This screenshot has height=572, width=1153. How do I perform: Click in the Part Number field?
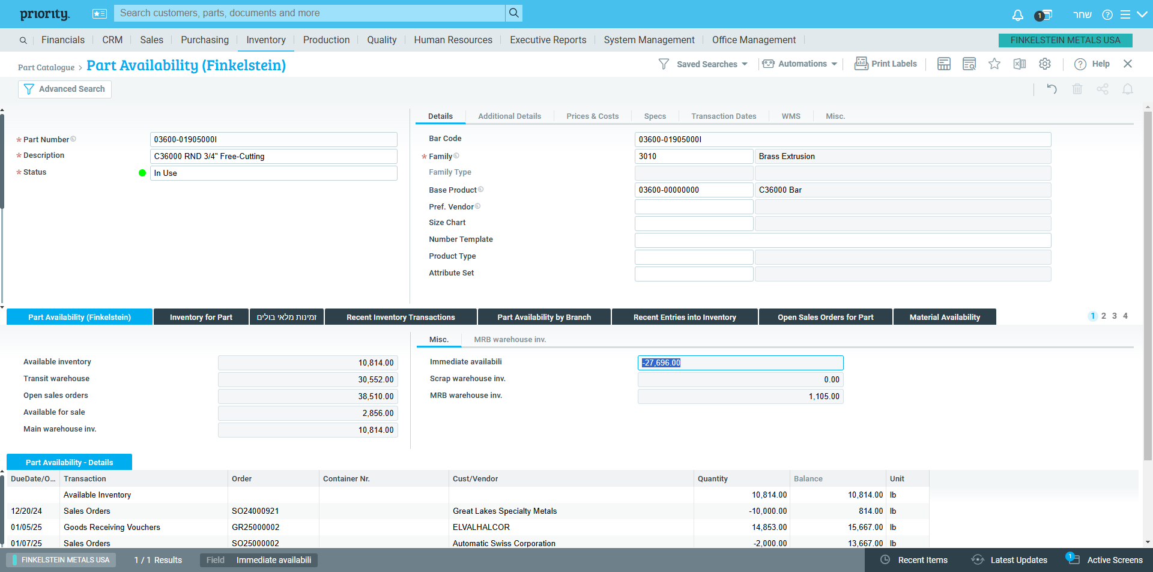pos(273,139)
